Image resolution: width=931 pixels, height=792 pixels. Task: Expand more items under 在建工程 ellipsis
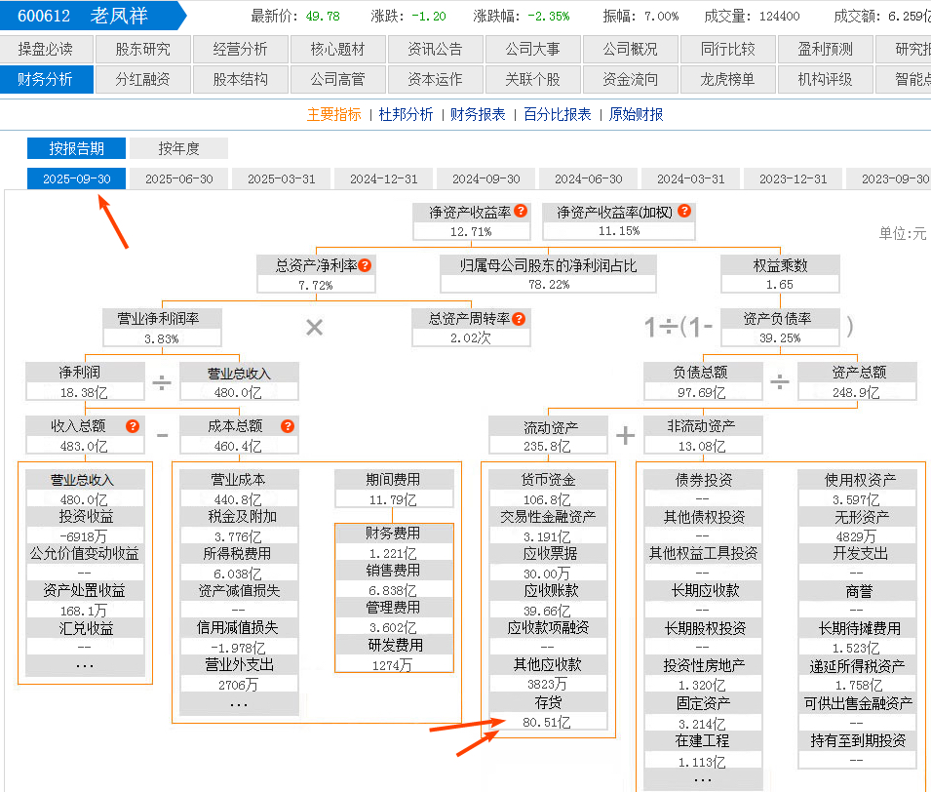703,779
